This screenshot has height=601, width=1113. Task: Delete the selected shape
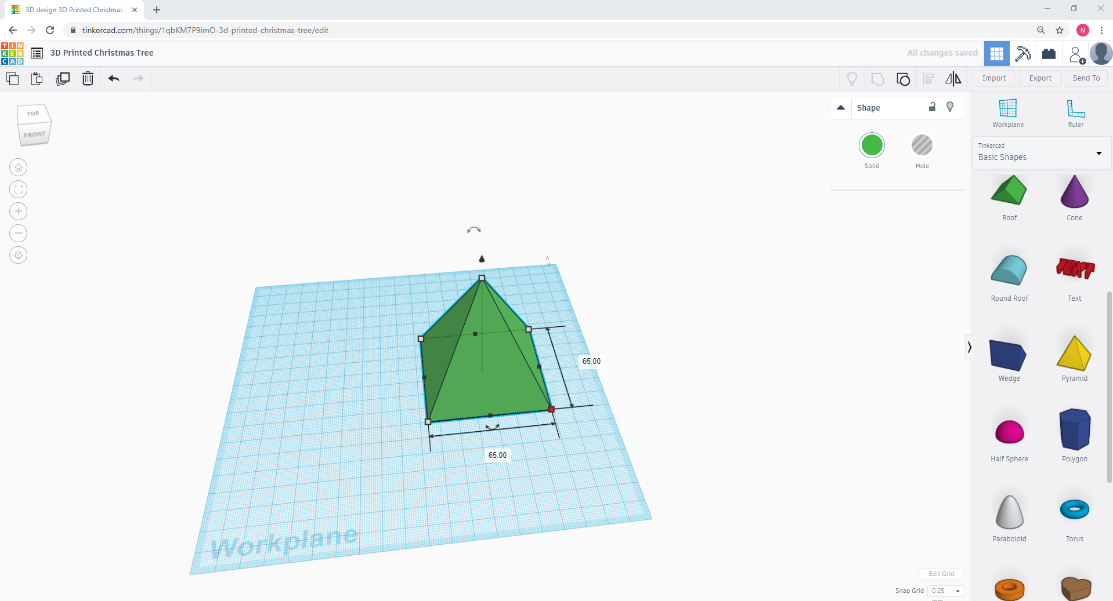(88, 79)
